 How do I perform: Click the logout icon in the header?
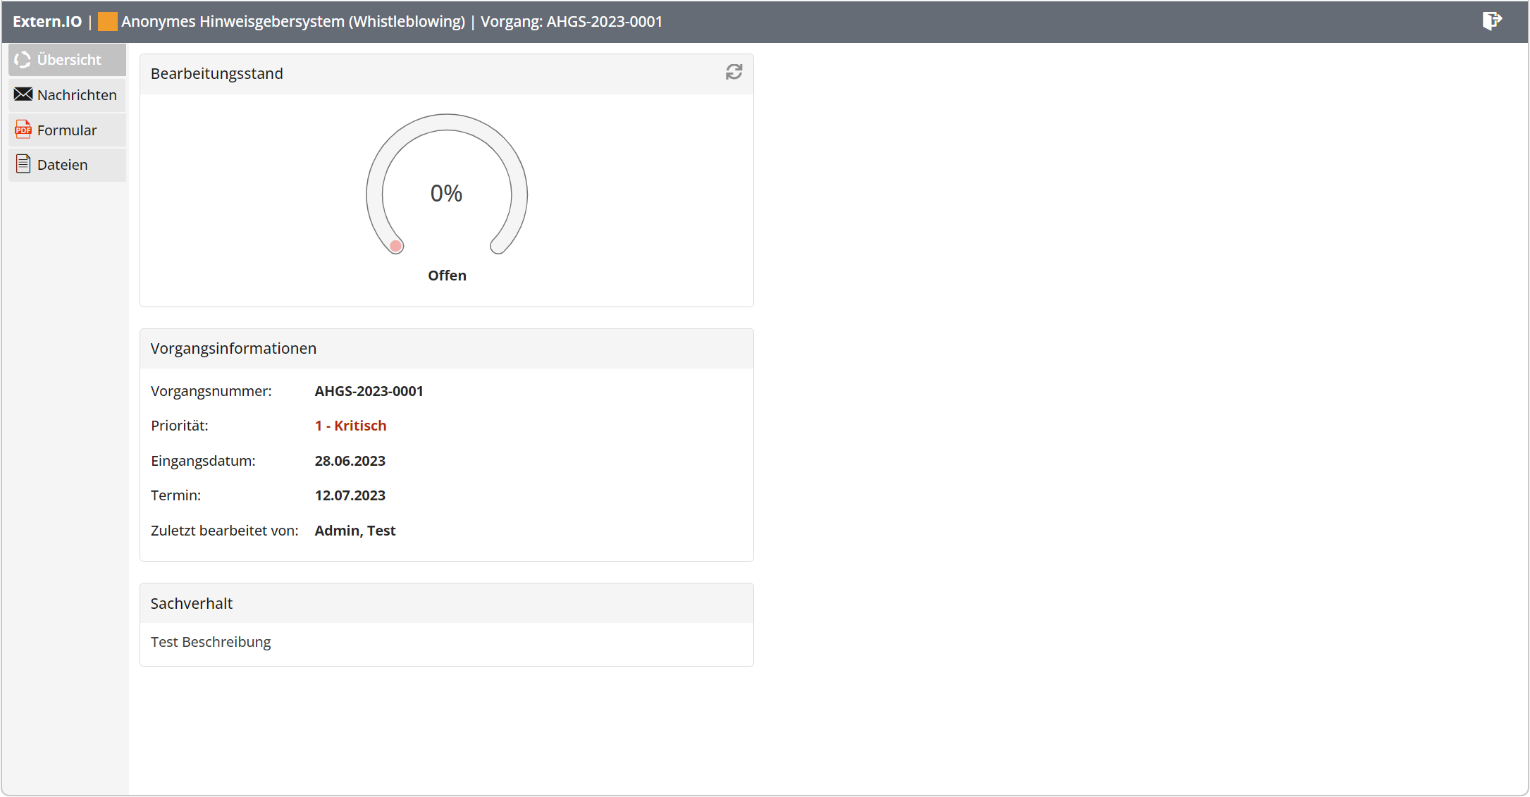click(1492, 21)
